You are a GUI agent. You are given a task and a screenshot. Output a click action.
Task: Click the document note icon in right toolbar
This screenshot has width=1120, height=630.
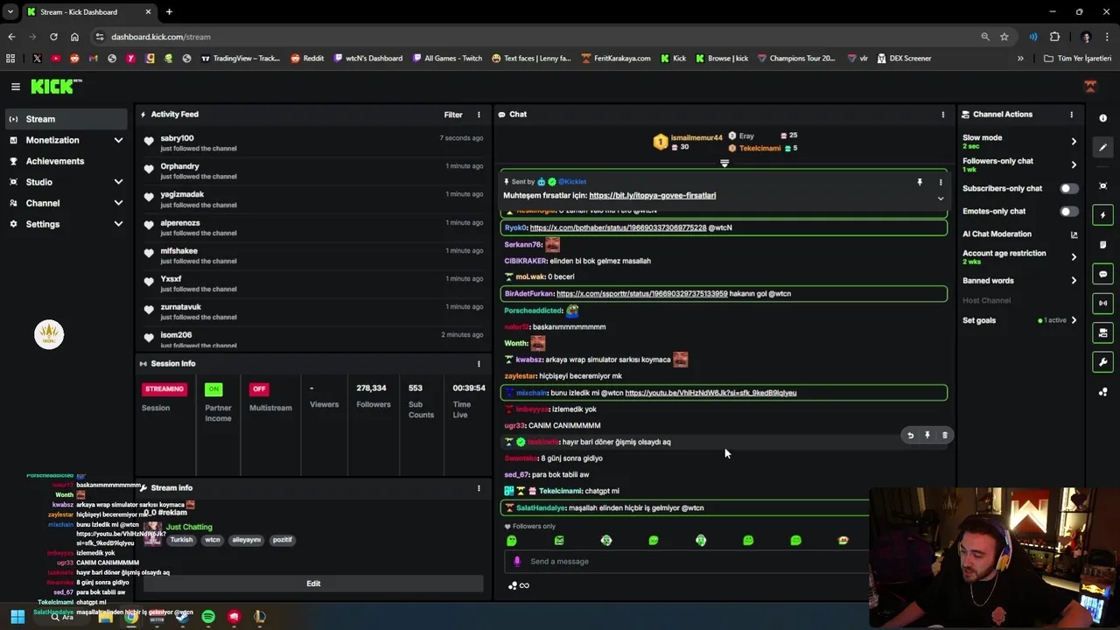(1102, 245)
